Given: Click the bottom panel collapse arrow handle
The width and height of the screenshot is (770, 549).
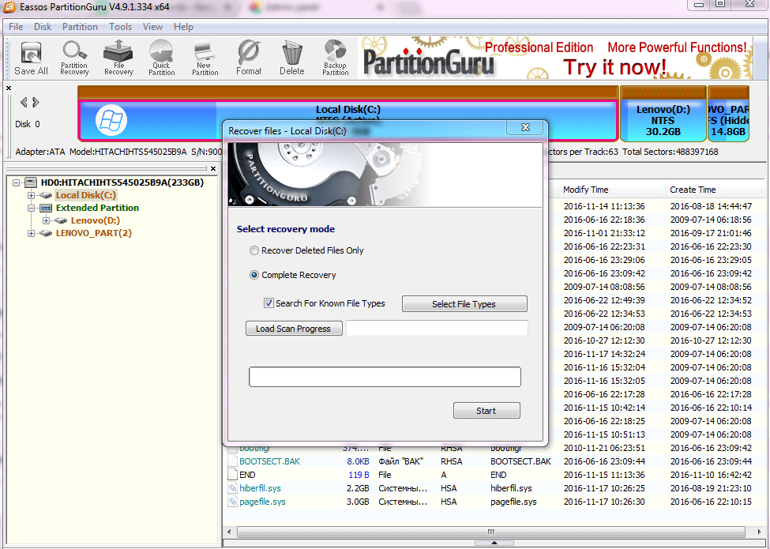Looking at the screenshot, I should (x=494, y=543).
